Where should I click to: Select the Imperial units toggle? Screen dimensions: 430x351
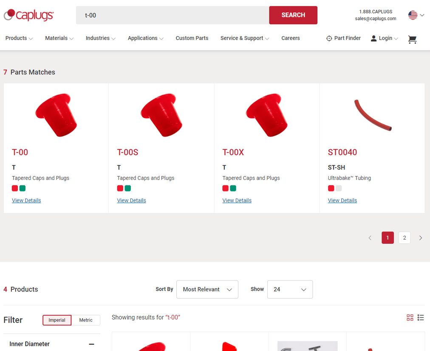click(x=57, y=320)
